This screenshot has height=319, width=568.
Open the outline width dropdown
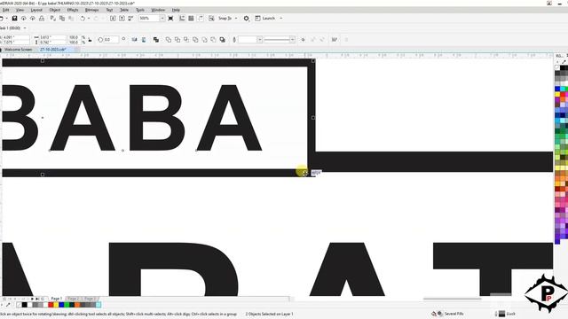pyautogui.click(x=260, y=39)
